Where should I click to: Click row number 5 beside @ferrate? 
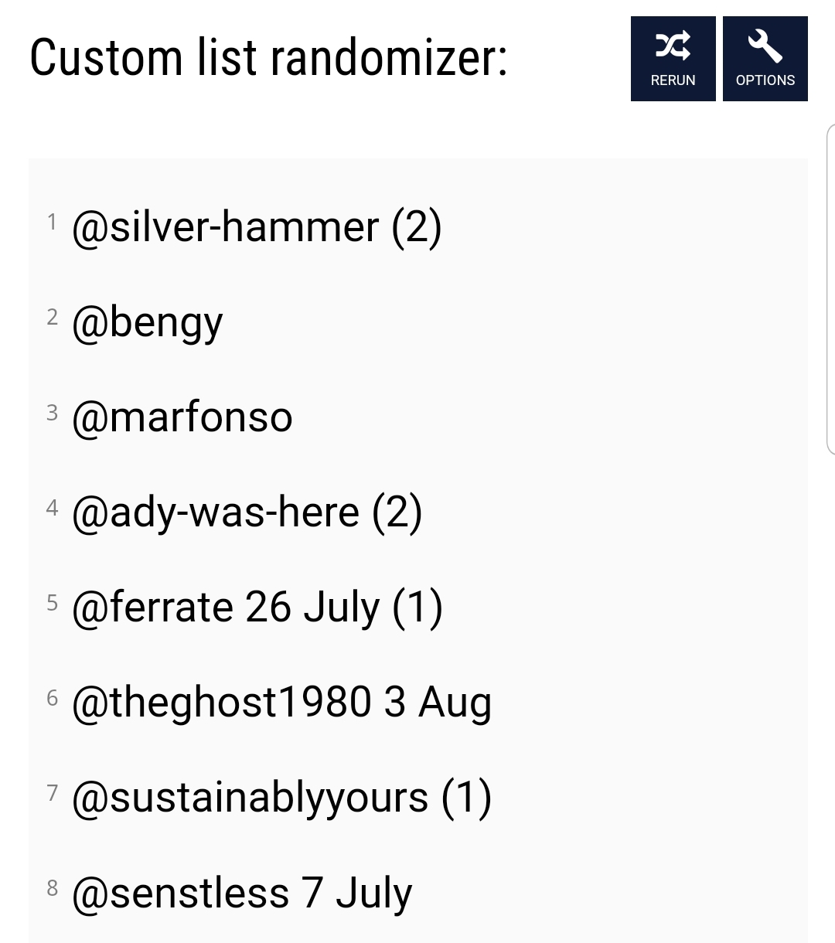click(x=52, y=602)
